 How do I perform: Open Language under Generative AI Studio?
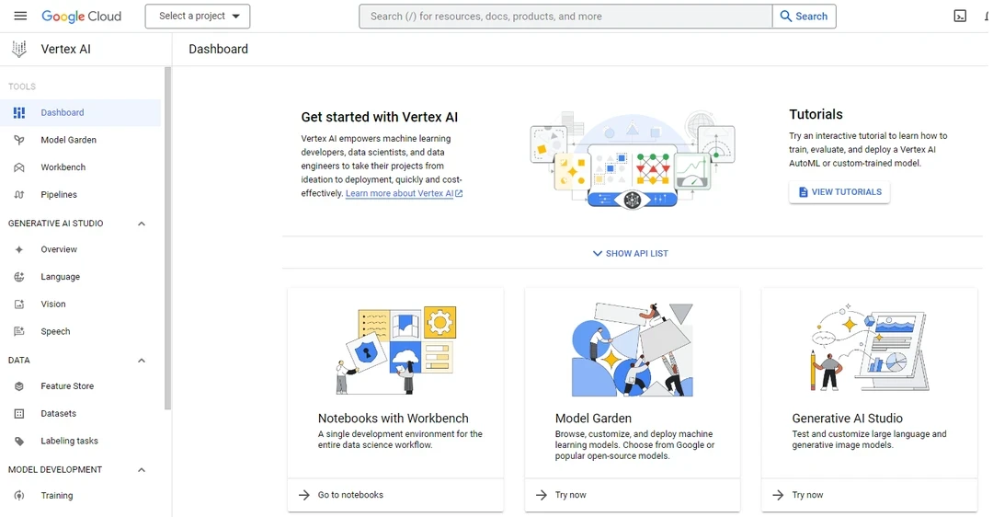[x=61, y=277]
